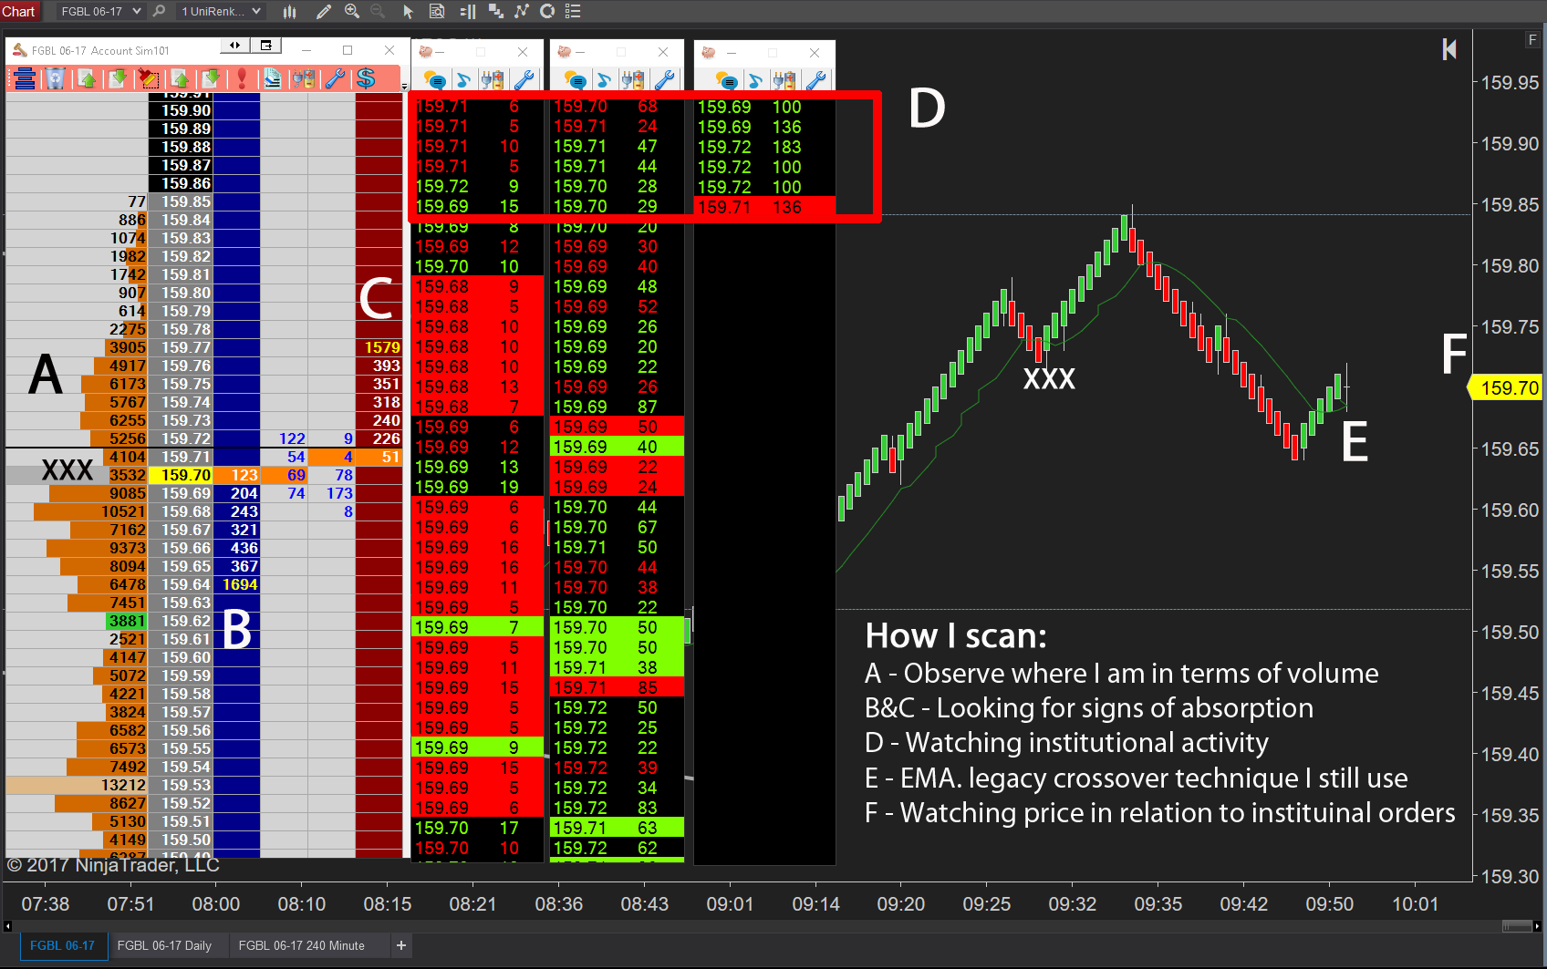Open wrench settings in second tape window
The image size is (1547, 969).
pos(664,80)
